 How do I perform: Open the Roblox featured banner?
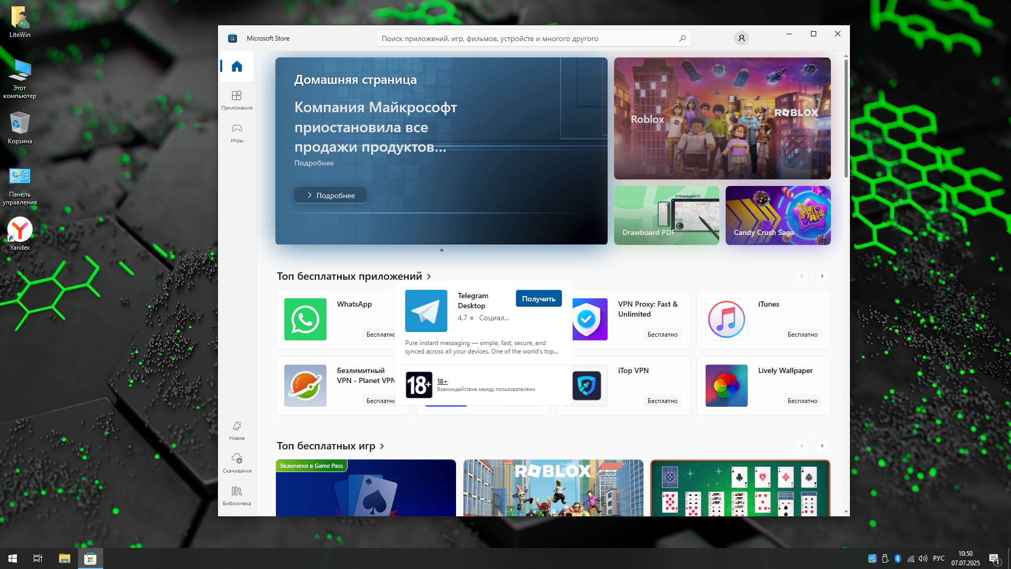coord(722,119)
